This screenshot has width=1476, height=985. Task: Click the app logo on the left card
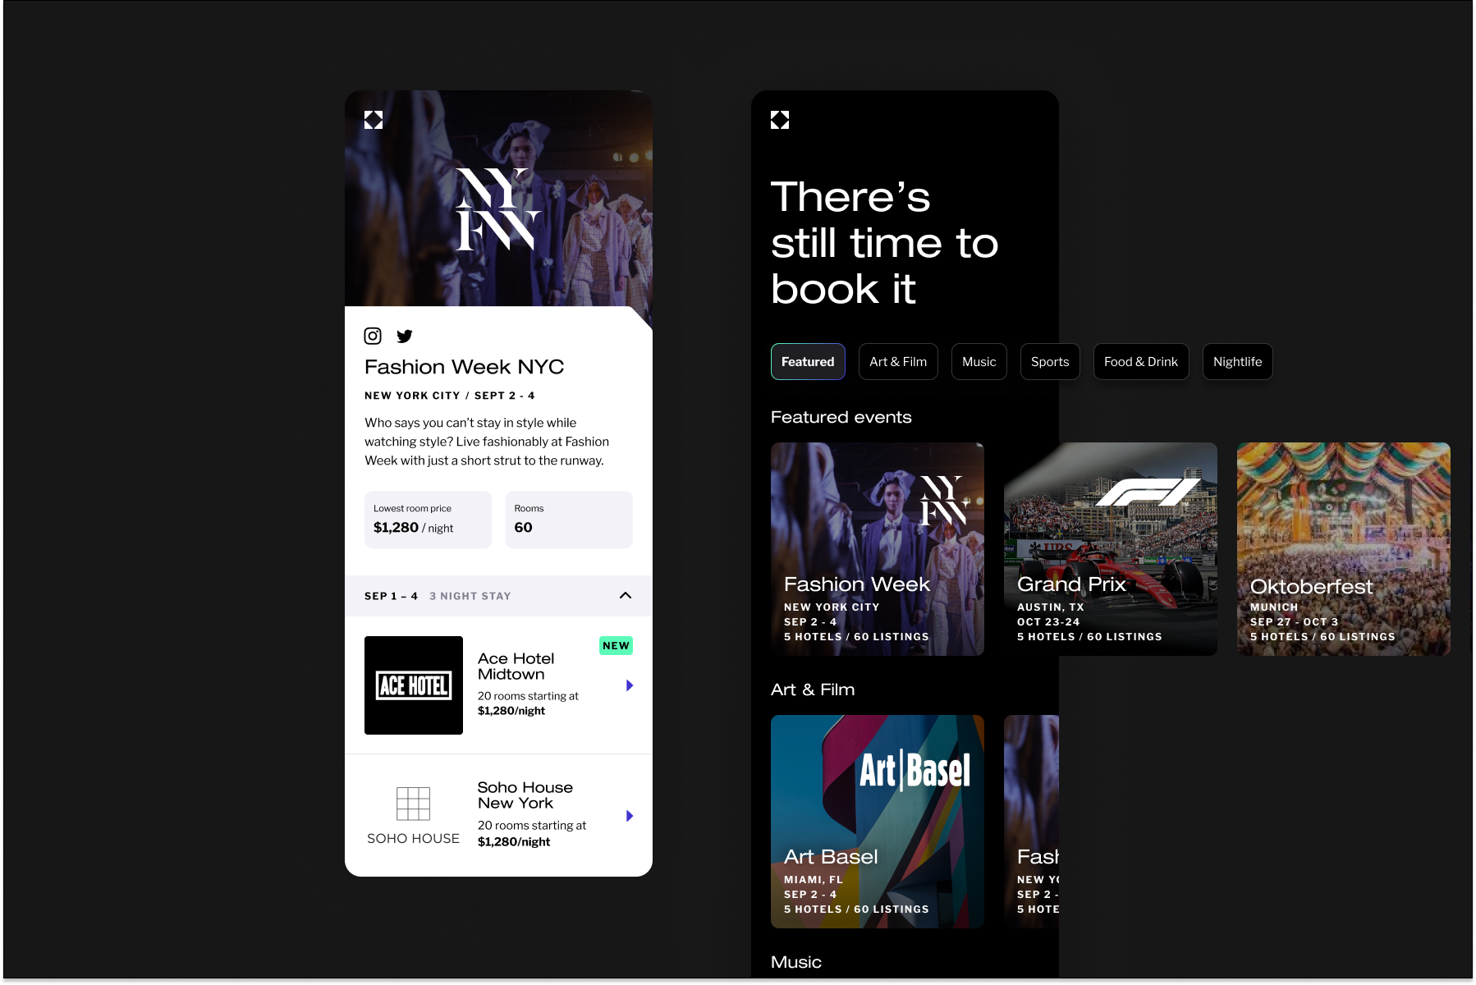click(374, 120)
